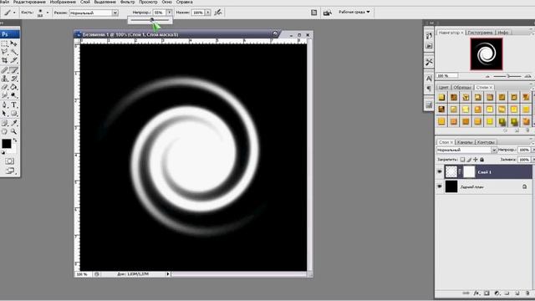
Task: Click the foreground color swatch
Action: click(x=6, y=144)
